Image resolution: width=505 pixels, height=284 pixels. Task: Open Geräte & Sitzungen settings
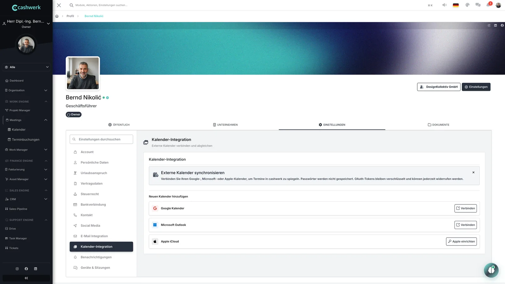pyautogui.click(x=101, y=268)
